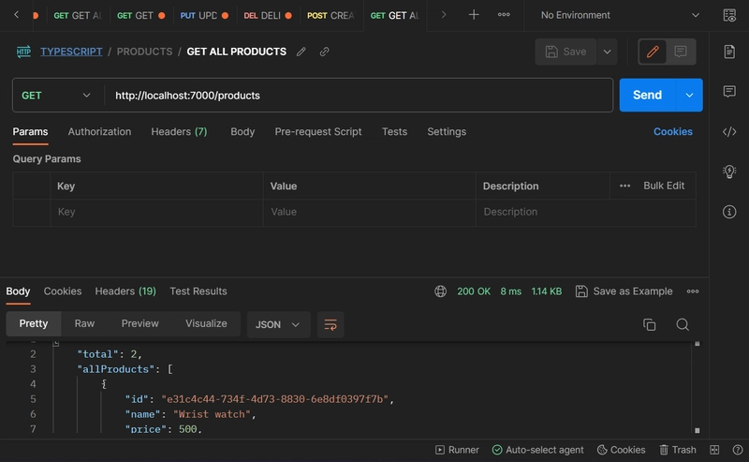This screenshot has width=749, height=462.
Task: Click the pencil icon to rename the request
Action: [x=301, y=52]
